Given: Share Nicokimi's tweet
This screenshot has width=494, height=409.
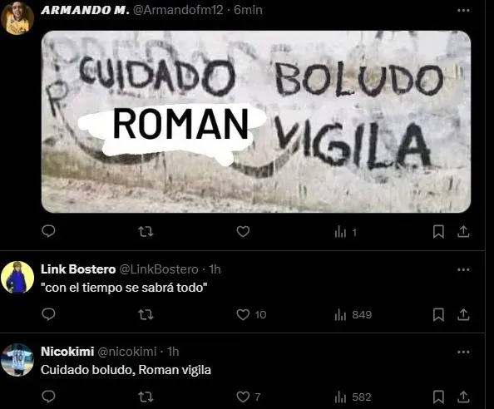Looking at the screenshot, I should [x=463, y=397].
